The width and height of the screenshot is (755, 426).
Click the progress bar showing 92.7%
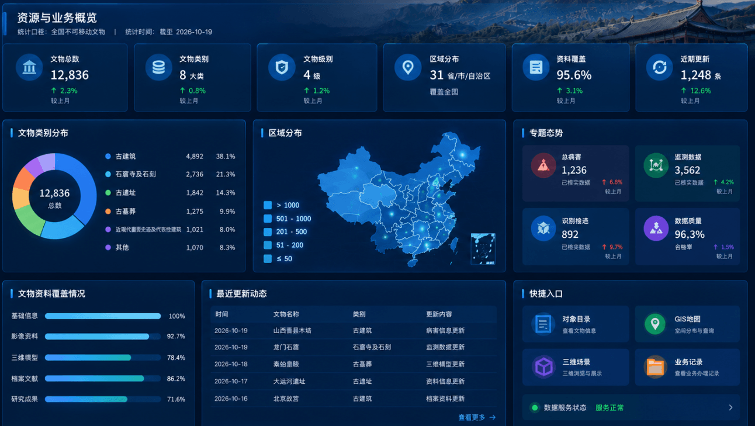103,337
